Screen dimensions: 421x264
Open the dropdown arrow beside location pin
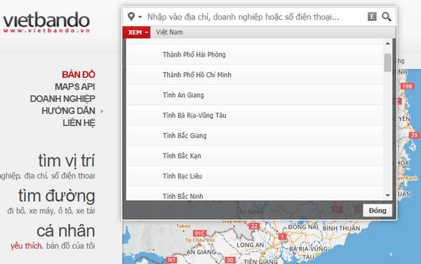tap(140, 17)
